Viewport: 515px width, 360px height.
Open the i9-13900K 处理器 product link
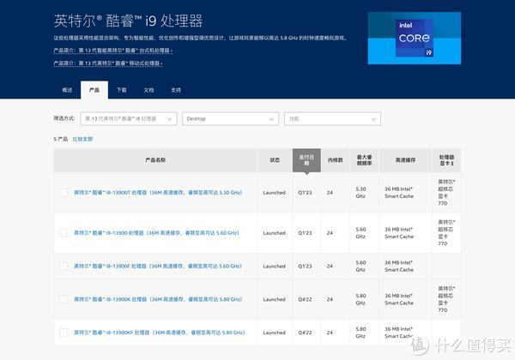tap(158, 299)
